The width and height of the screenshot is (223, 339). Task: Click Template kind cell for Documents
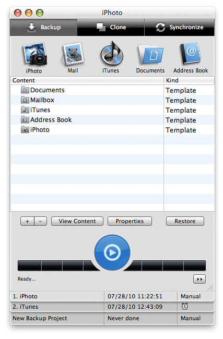(x=181, y=90)
